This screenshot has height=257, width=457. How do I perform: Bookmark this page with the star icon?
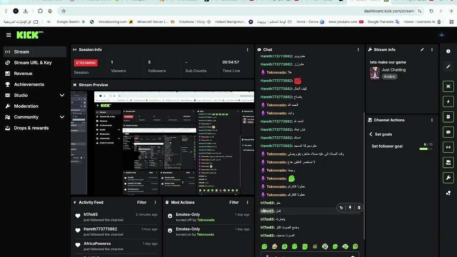click(x=64, y=11)
